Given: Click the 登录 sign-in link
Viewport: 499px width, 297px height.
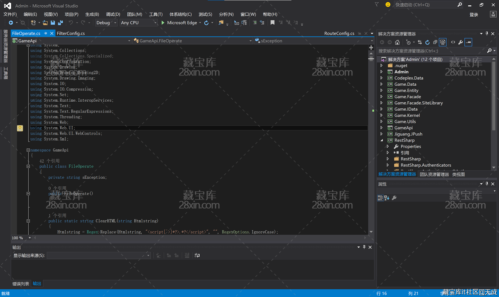Looking at the screenshot, I should (474, 15).
